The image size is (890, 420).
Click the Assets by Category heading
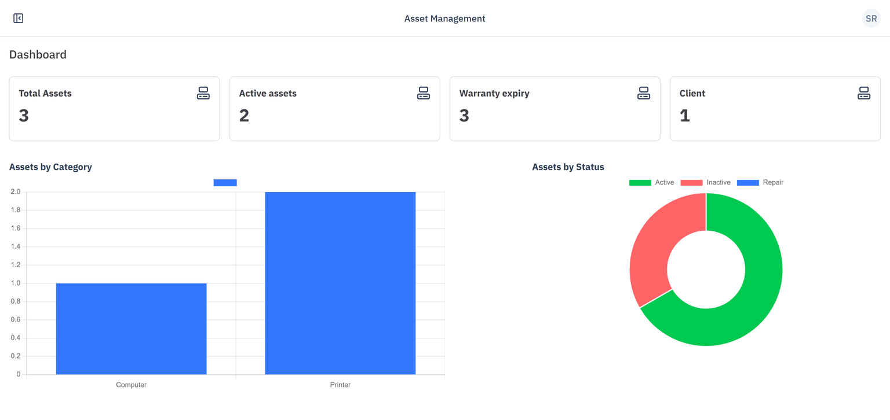click(x=50, y=167)
